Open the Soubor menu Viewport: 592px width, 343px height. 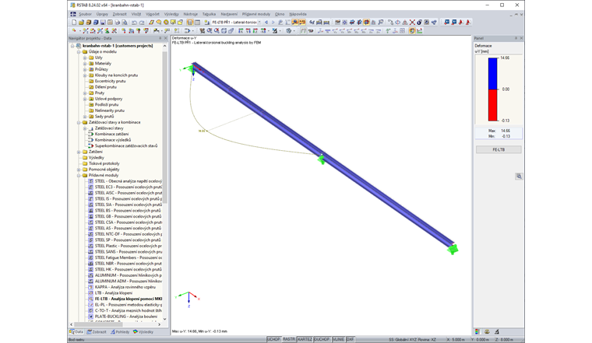click(x=86, y=14)
